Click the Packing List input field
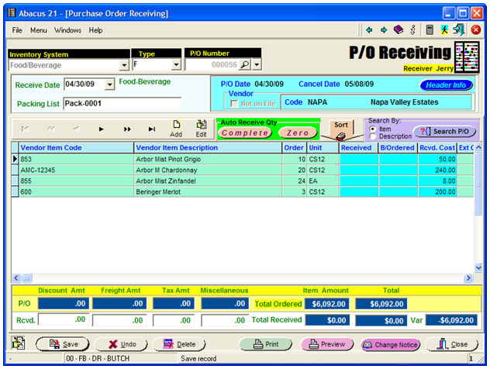This screenshot has width=490, height=369. pos(122,103)
